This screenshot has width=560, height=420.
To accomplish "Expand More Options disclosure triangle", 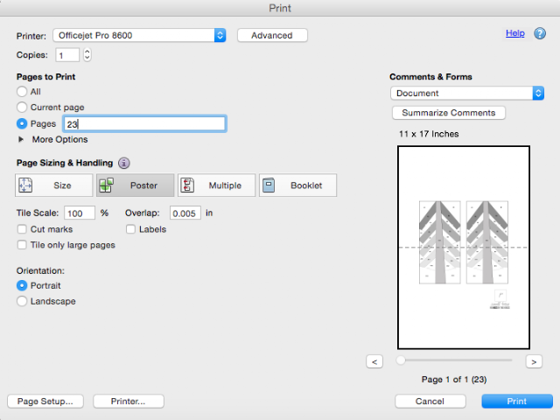I will (22, 139).
